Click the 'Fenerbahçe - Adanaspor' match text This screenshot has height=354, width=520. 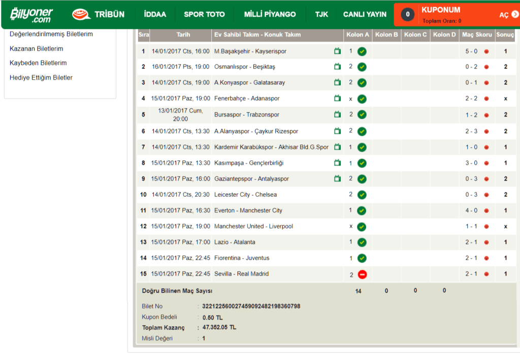click(x=247, y=98)
